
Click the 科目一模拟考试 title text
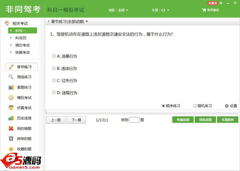[x=66, y=10]
